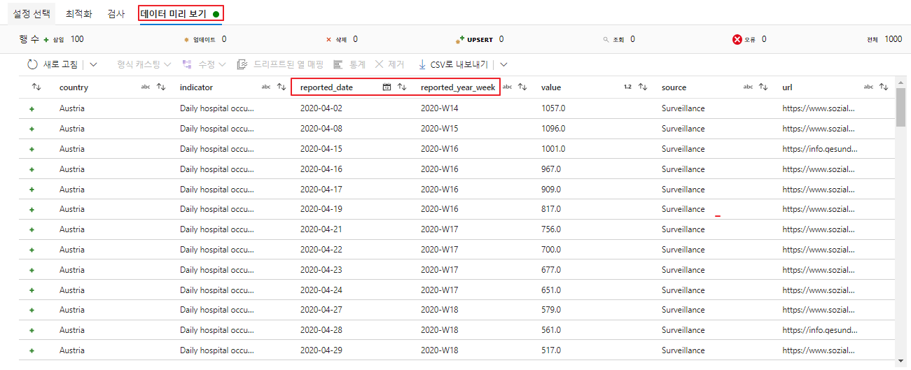This screenshot has width=911, height=370.
Task: Click the insert marker on the 2020-04-08 row
Action: point(32,129)
